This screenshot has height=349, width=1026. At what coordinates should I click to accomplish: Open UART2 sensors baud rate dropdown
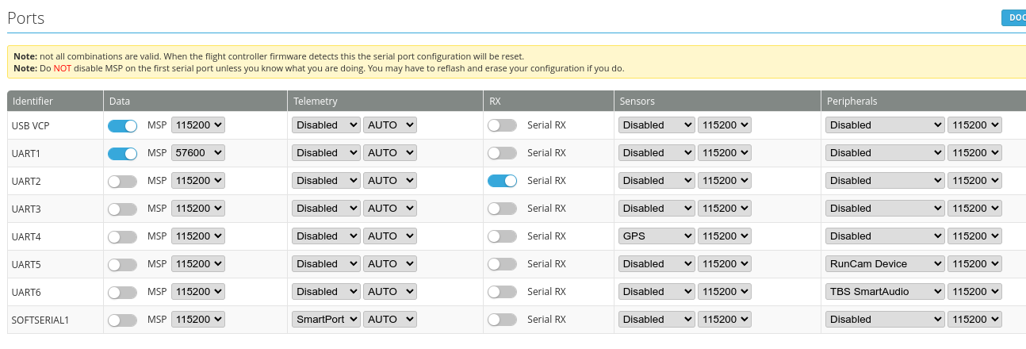pyautogui.click(x=724, y=180)
